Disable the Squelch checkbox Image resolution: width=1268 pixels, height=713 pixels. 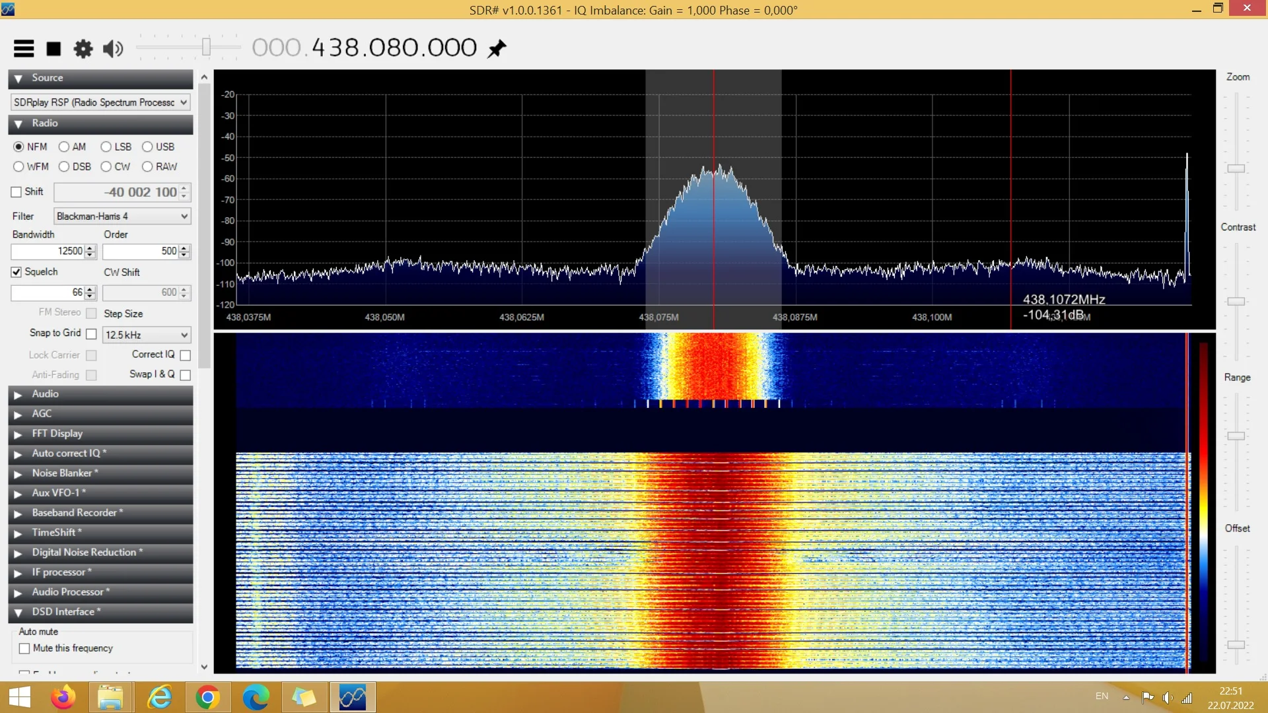[17, 272]
